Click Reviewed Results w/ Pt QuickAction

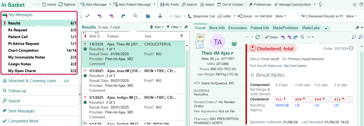pos(322,16)
